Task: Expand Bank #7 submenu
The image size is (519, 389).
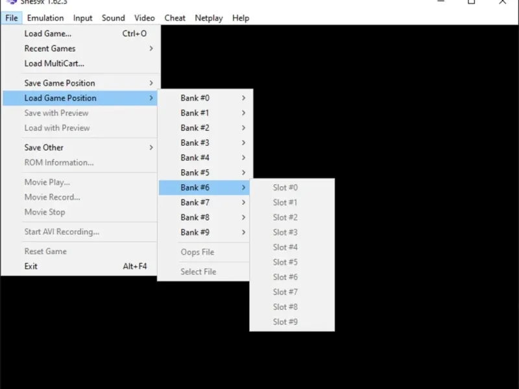Action: (x=204, y=202)
